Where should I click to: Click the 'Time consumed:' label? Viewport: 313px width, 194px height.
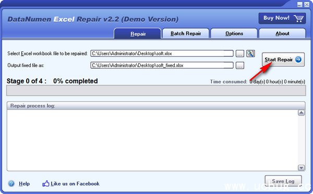coord(228,82)
